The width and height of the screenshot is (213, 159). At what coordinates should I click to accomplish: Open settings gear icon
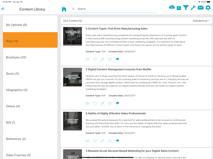(208, 7)
